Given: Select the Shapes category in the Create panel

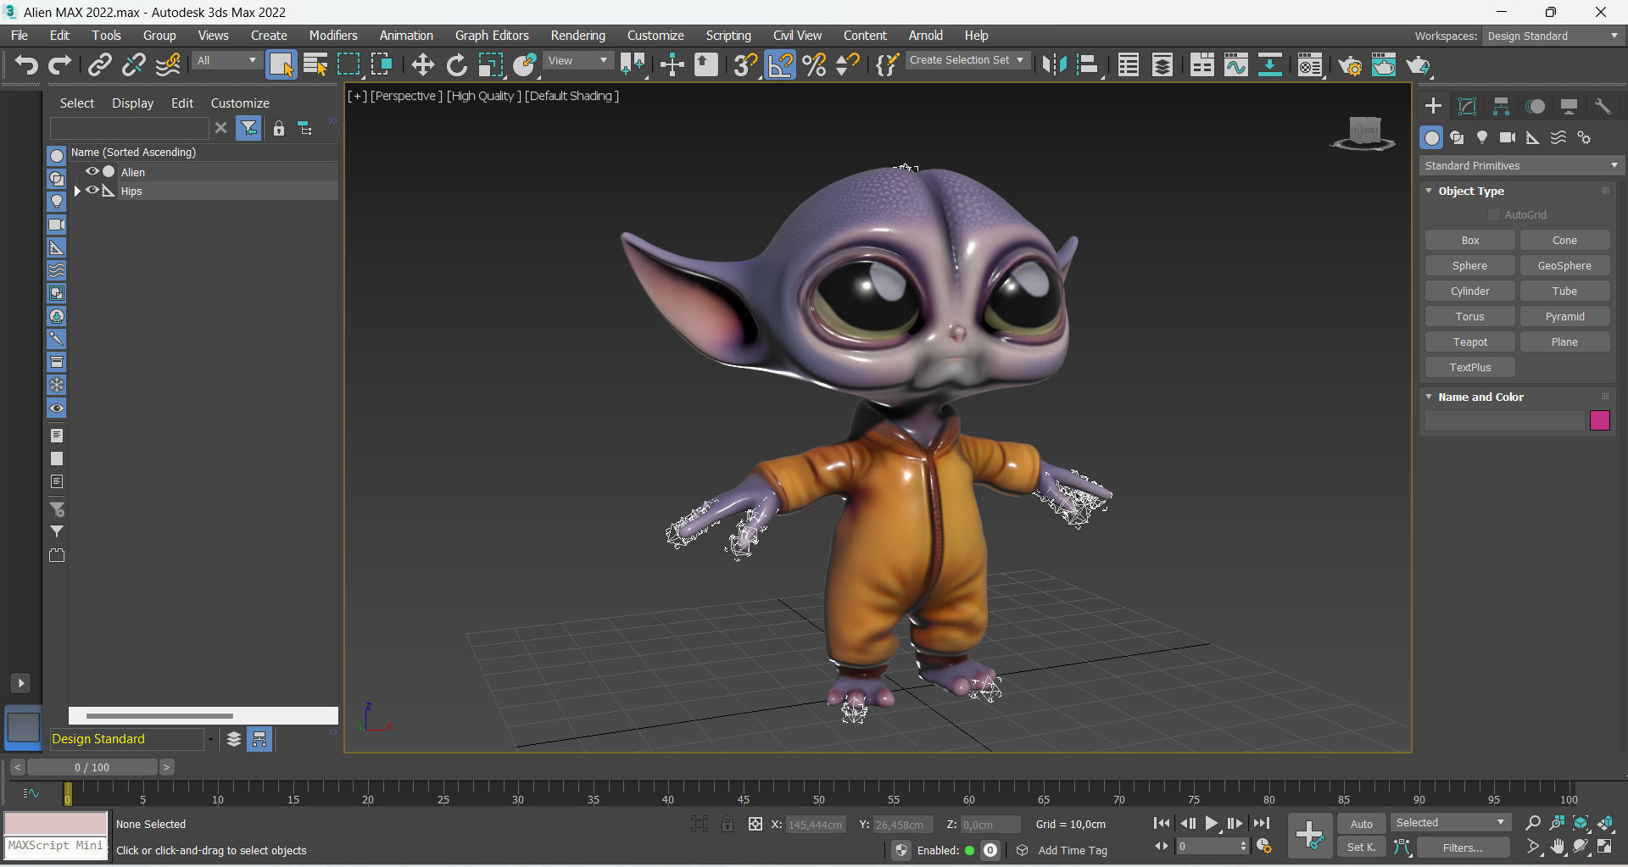Looking at the screenshot, I should click(1457, 137).
